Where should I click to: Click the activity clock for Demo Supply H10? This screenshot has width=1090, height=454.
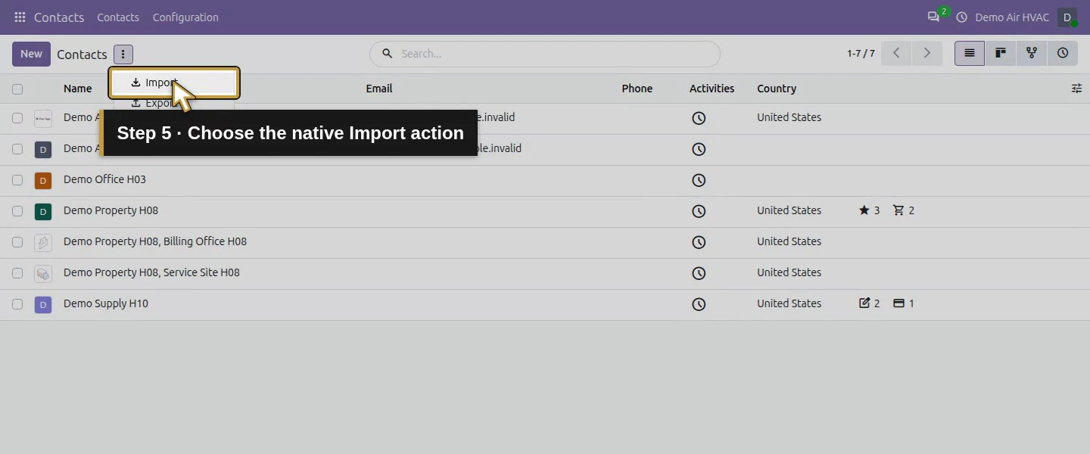699,304
